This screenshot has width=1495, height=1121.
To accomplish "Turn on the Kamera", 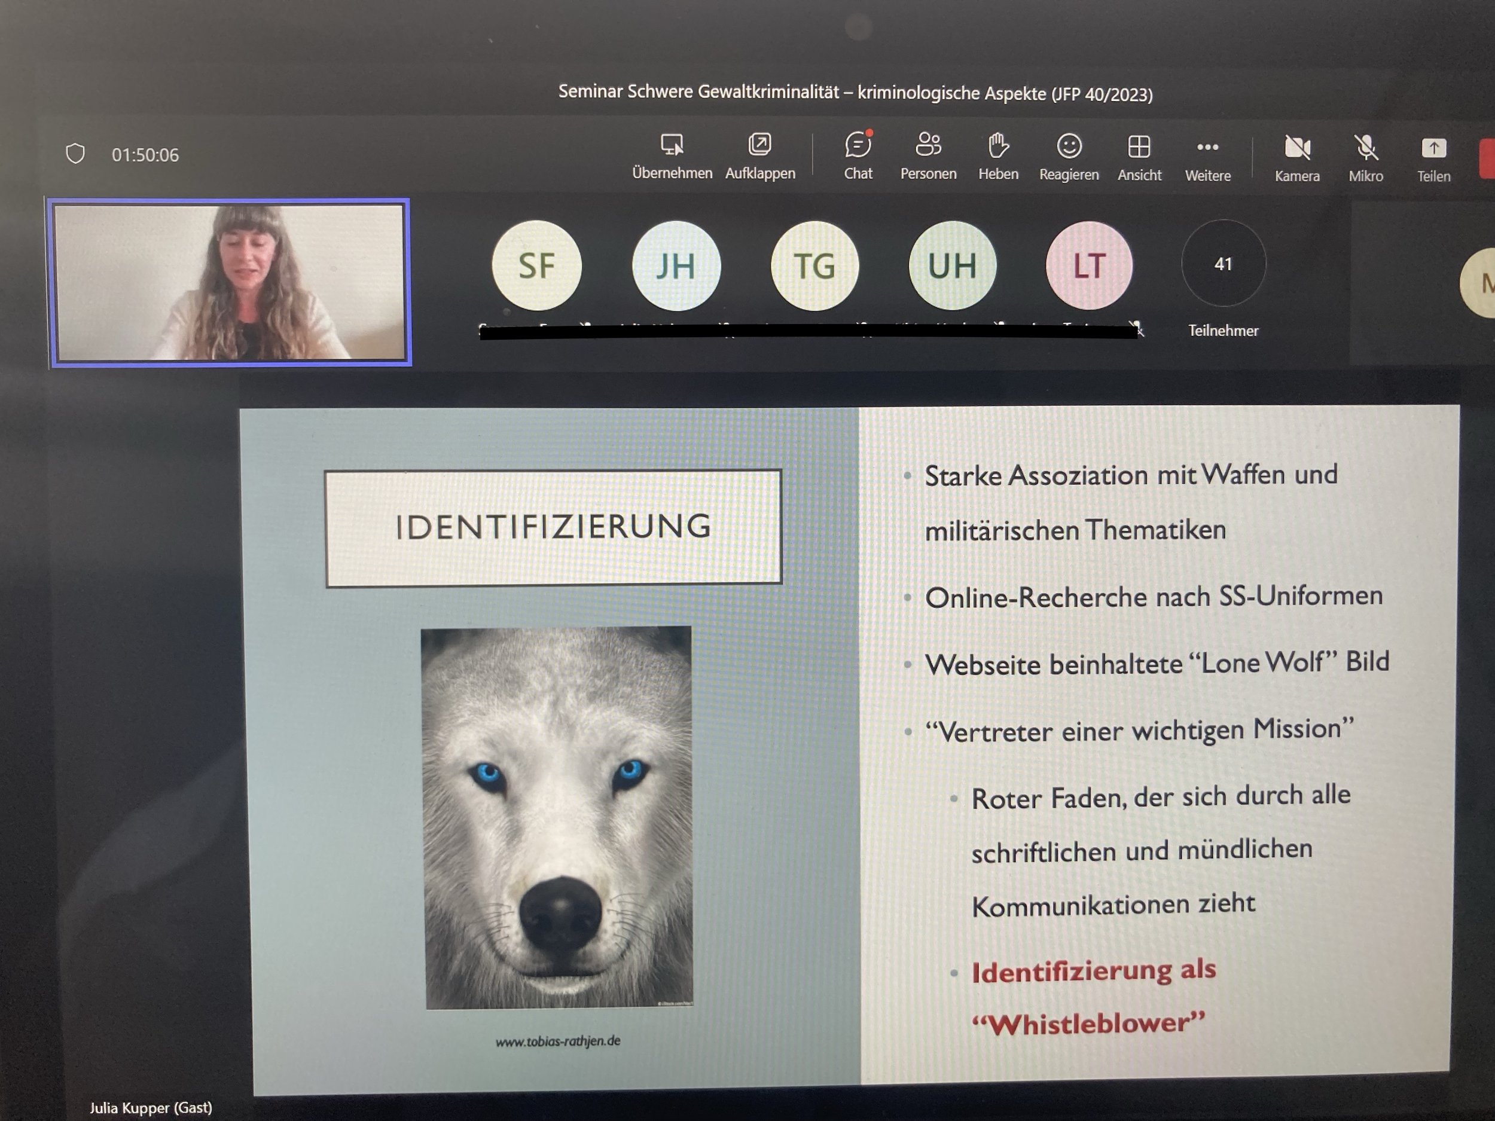I will click(1297, 158).
